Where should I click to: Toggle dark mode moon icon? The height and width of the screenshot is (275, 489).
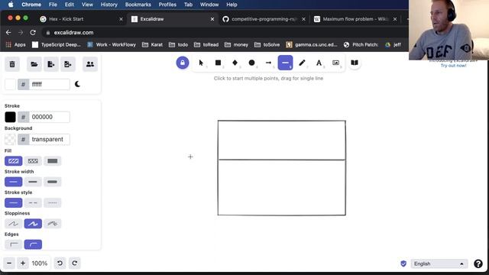click(78, 84)
